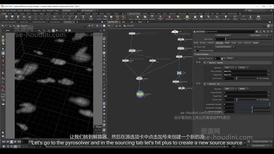Screen dimensions: 274x154
Task: Open Source 1 Scalar rank dropdown
Action: pos(243,68)
